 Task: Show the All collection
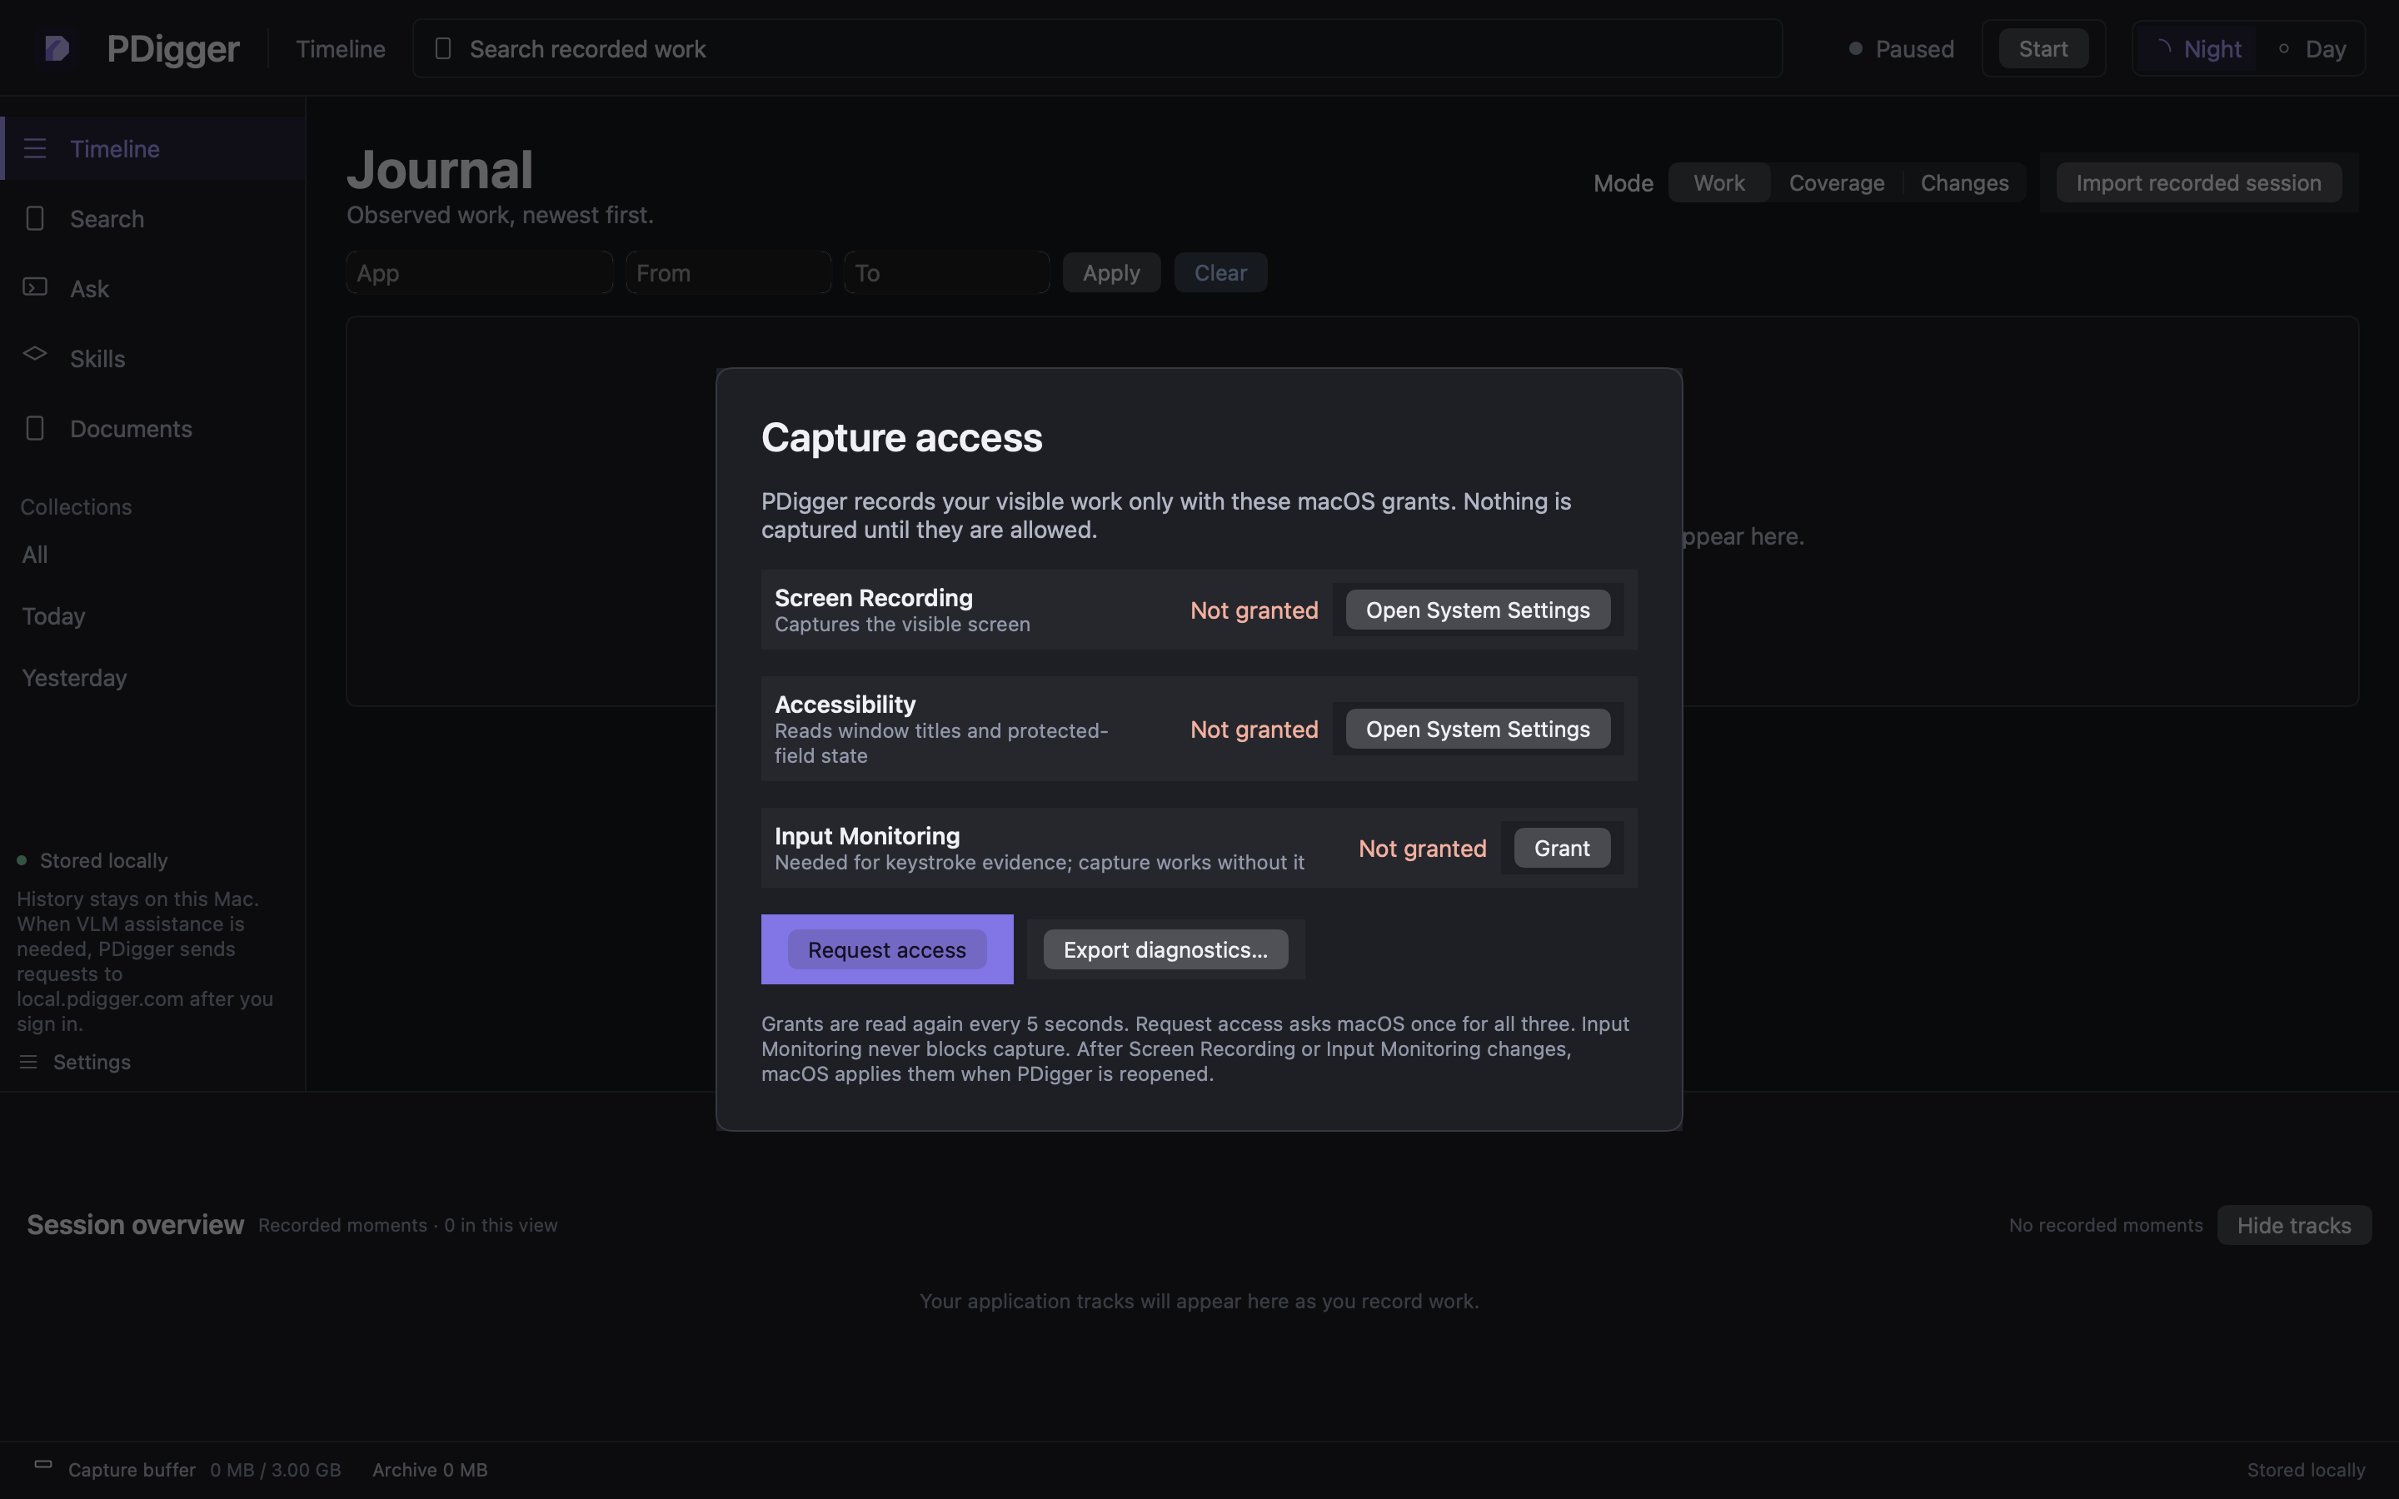coord(35,554)
